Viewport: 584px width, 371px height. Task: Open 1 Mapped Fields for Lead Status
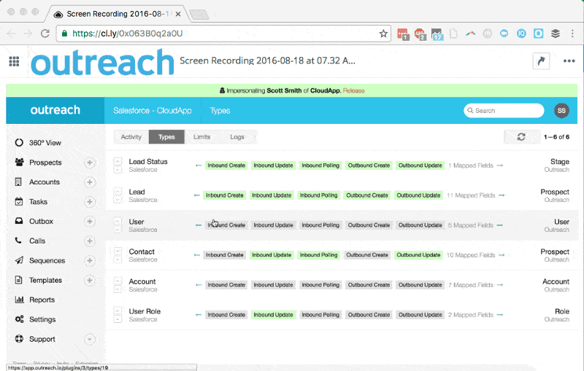[x=471, y=165]
